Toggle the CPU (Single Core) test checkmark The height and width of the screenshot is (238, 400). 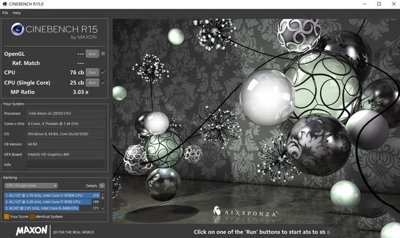coord(103,82)
